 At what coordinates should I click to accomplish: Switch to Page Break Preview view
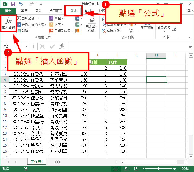tap(136, 168)
